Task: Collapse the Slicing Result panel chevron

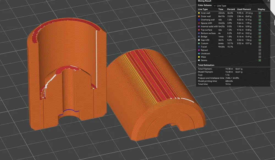Action: pyautogui.click(x=268, y=1)
